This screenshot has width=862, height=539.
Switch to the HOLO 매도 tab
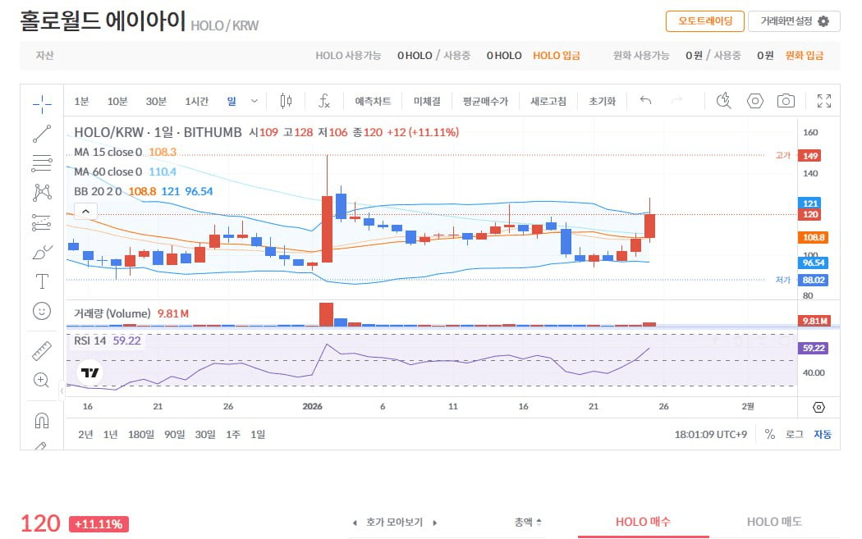[x=773, y=521]
